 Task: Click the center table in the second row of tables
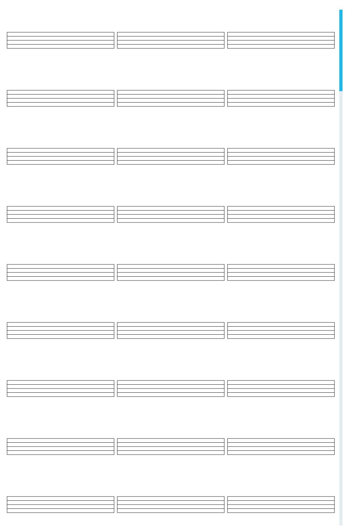171,98
